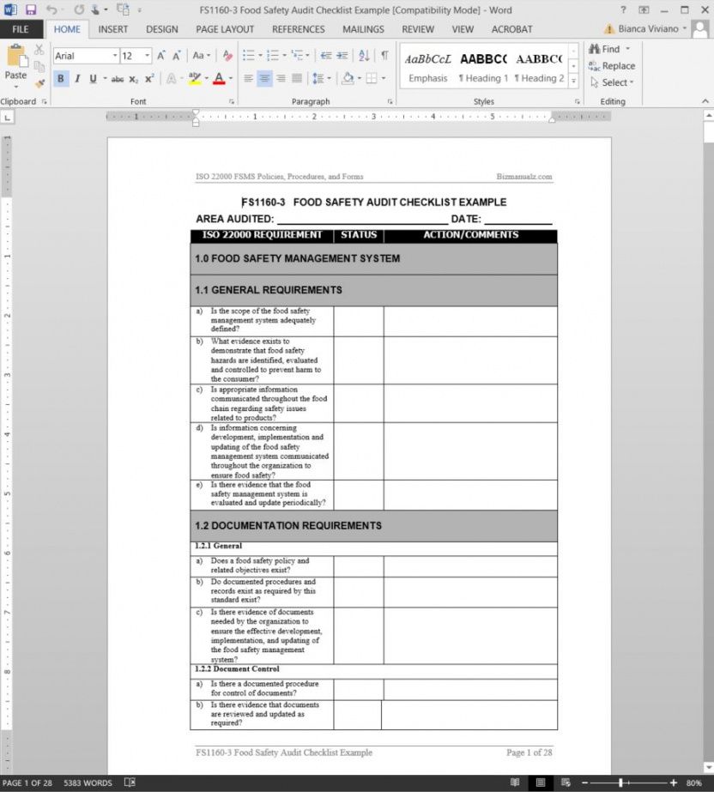Click the Replace command in Editing group
This screenshot has width=714, height=792.
[613, 66]
